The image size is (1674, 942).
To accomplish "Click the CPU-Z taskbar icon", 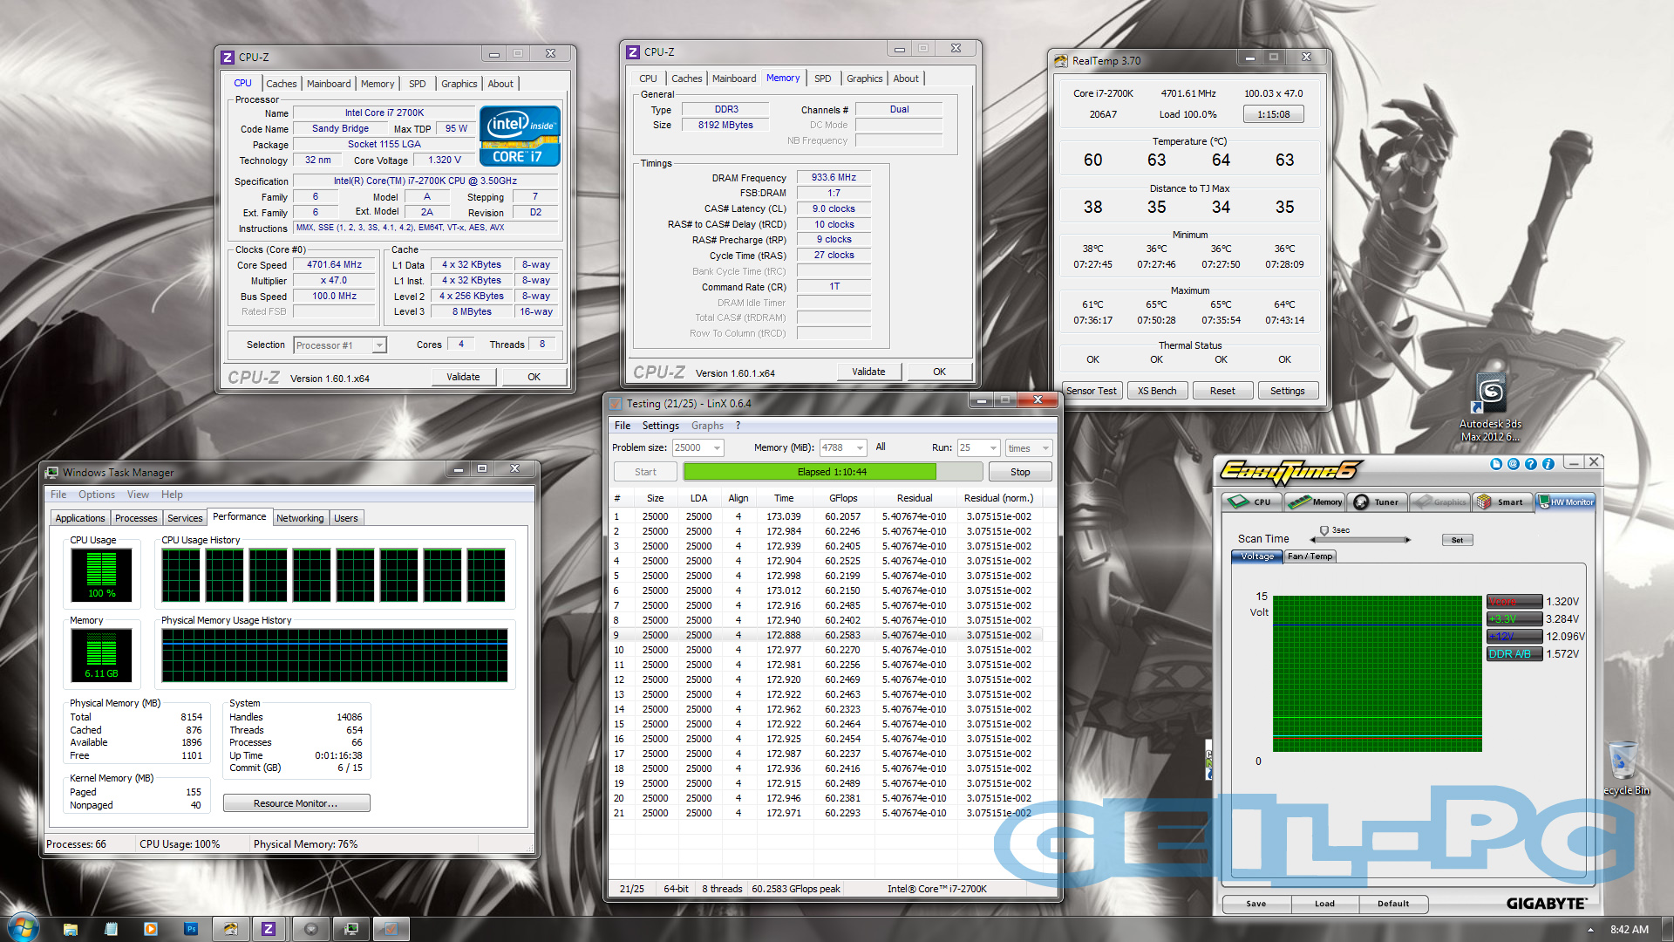I will [269, 929].
